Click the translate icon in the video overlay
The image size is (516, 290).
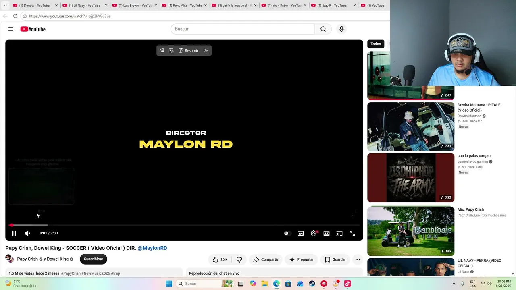[206, 50]
